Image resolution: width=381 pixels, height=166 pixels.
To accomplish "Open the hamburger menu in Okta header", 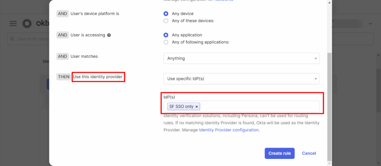I will 13,23.
